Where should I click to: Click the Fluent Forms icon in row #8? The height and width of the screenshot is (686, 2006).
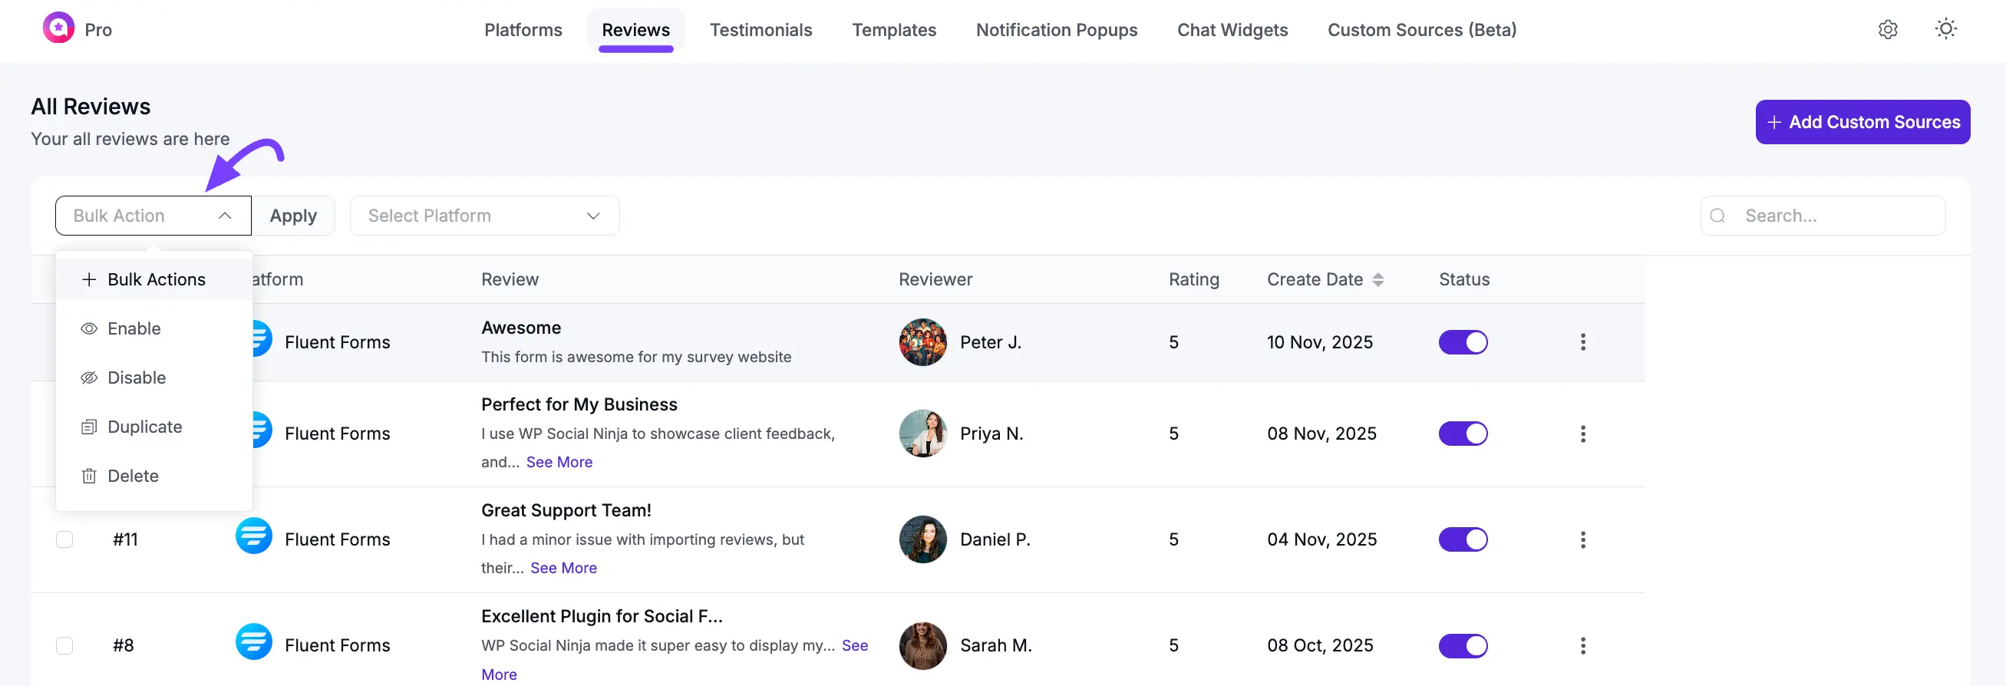pos(254,641)
